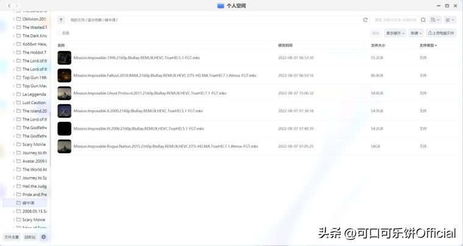Select the highlighted 碟中谍 folder in sidebar
The height and width of the screenshot is (246, 463).
coord(25,203)
